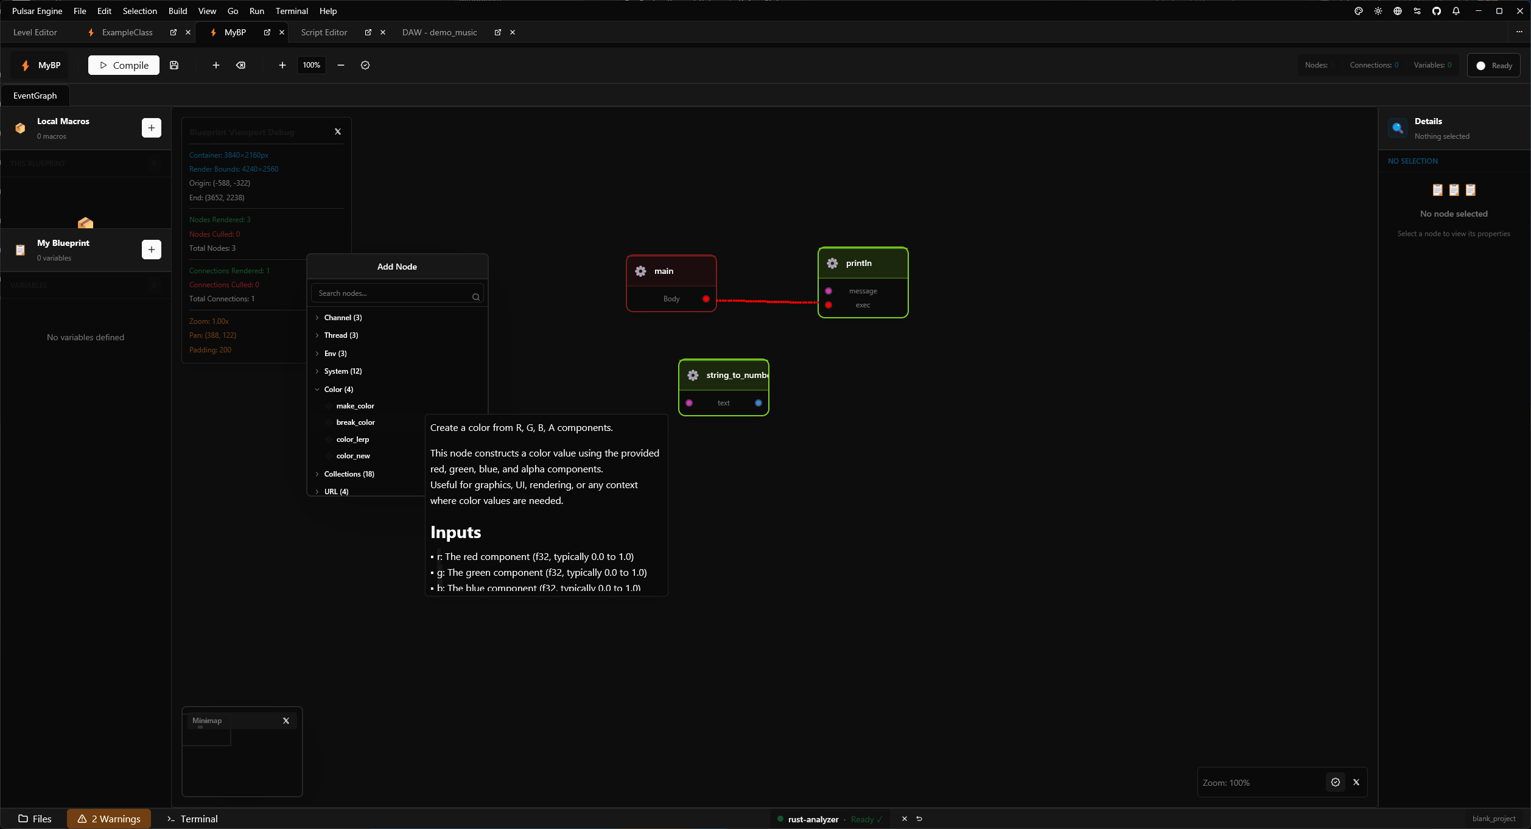
Task: Switch to the DAW - demo_music tab
Action: coord(440,32)
